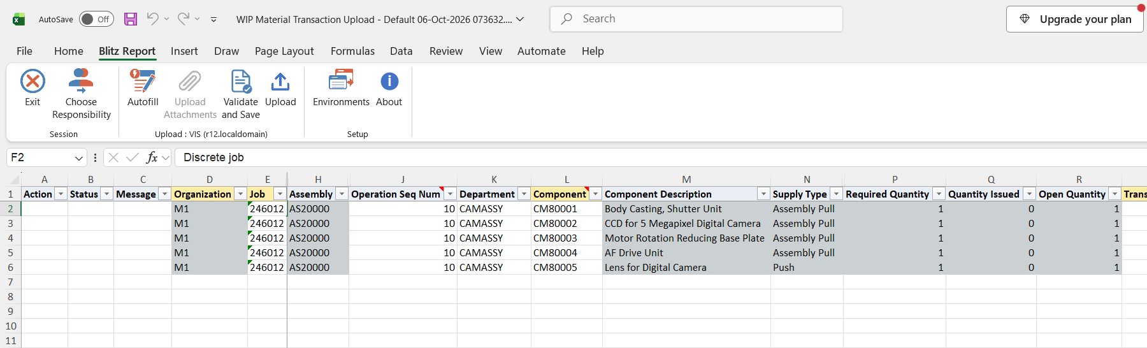Switch to the View tab
The image size is (1147, 348).
pos(491,51)
